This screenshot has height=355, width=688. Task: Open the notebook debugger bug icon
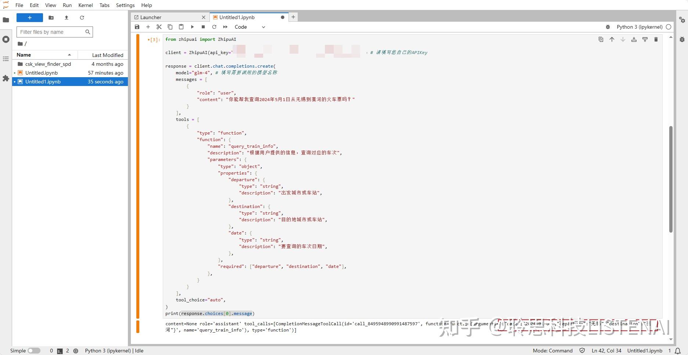click(x=608, y=27)
